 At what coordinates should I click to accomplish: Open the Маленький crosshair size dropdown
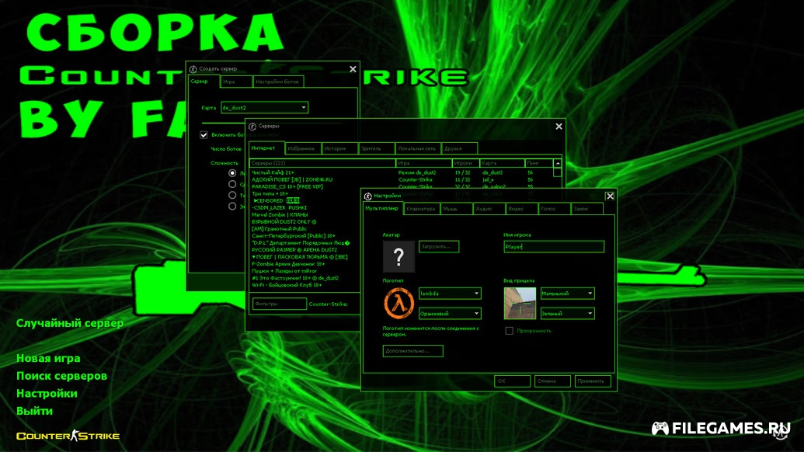tap(590, 294)
